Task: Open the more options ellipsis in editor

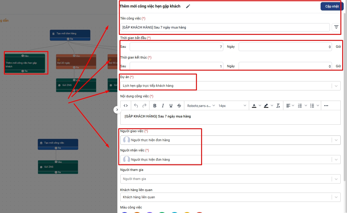Action: [326, 105]
